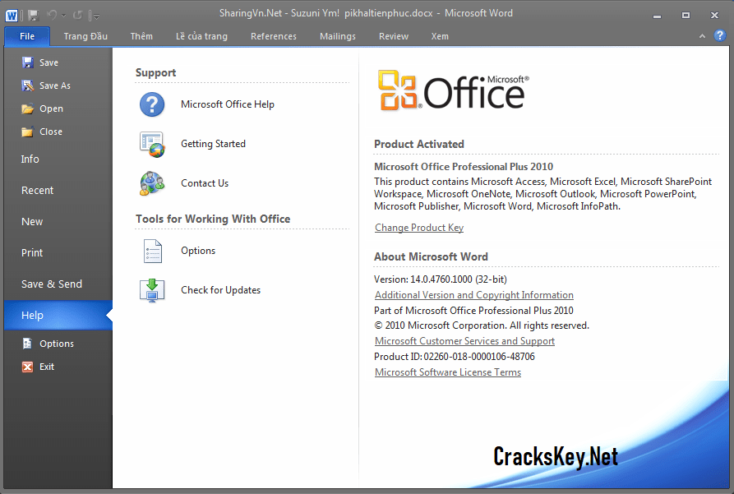Open Microsoft Customer Services and Support link

[x=464, y=341]
